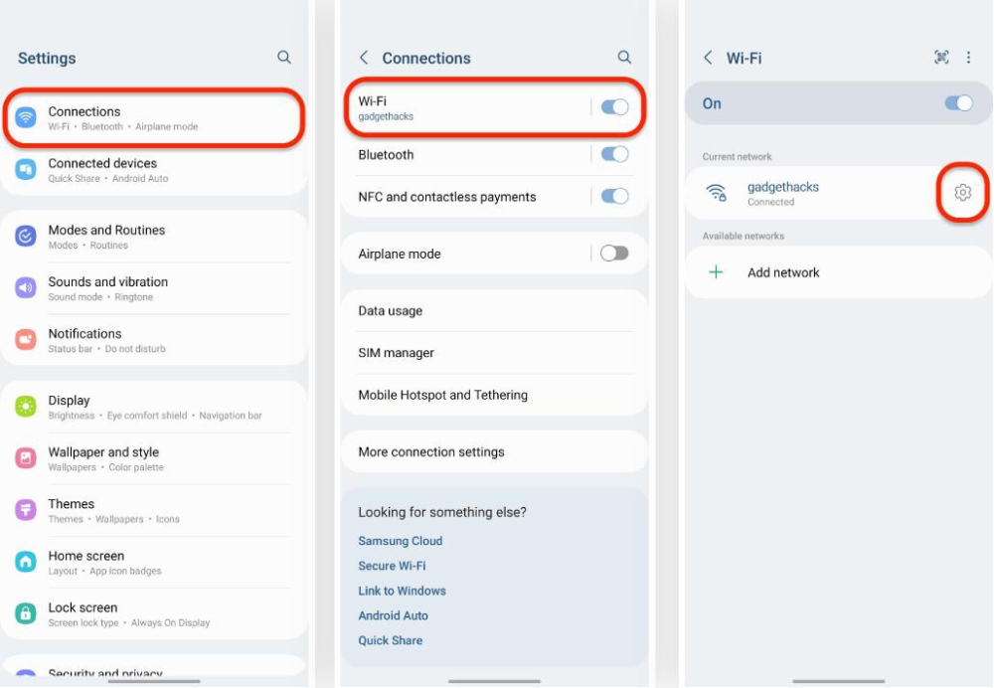Tap the Lock screen padlock icon
994x688 pixels.
click(26, 614)
